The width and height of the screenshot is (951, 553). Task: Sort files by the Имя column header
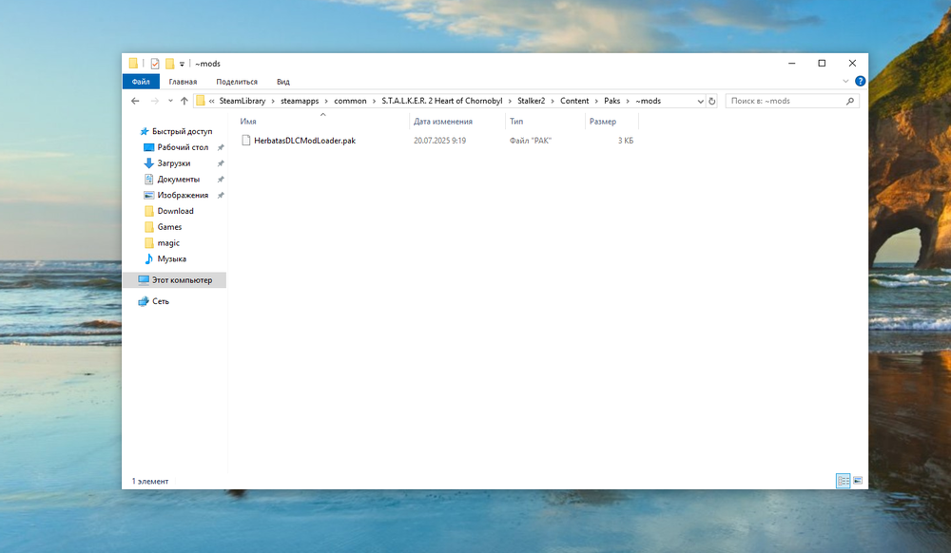249,122
